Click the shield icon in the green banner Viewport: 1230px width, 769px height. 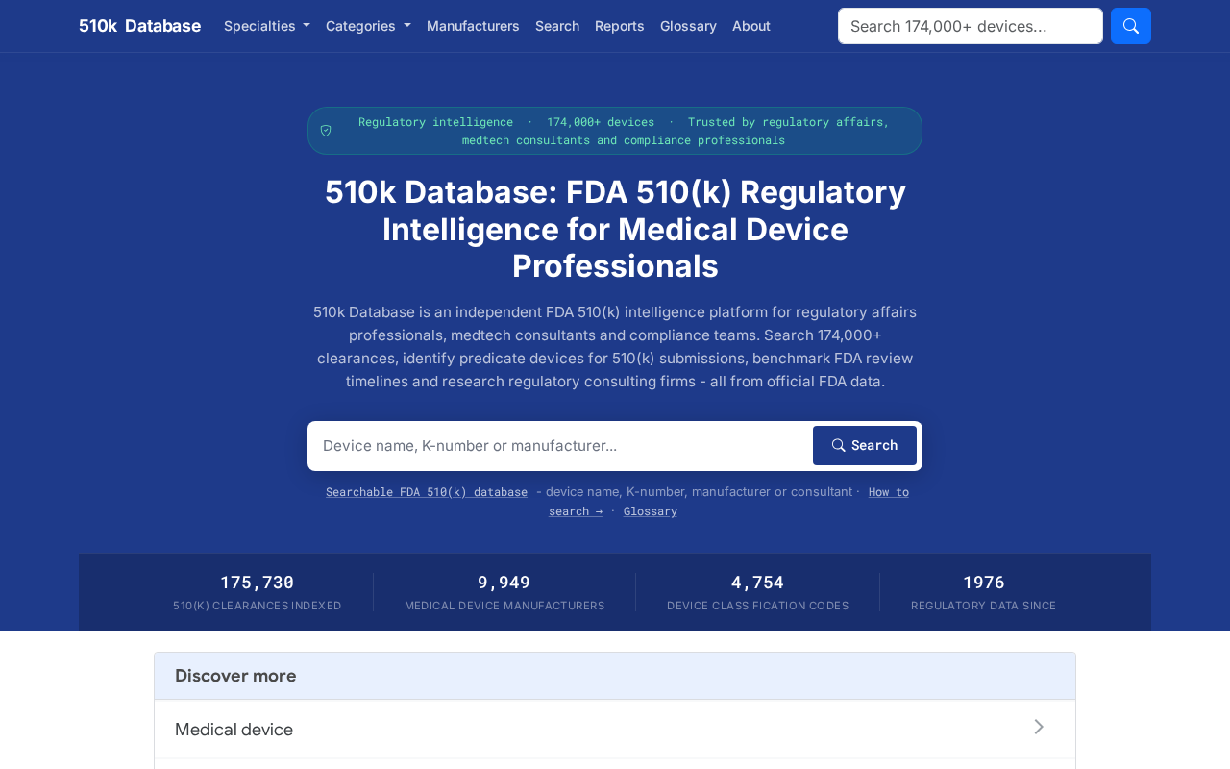point(326,131)
